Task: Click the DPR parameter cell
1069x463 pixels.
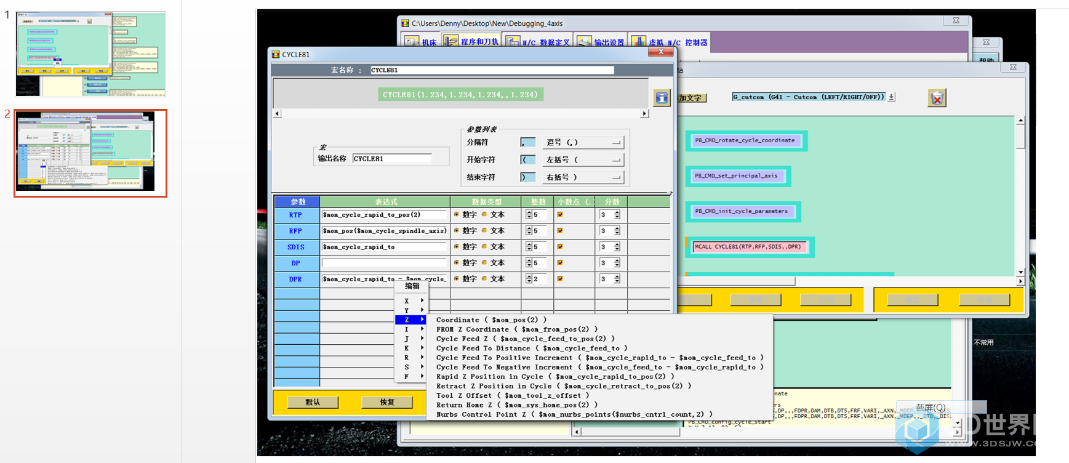Action: (x=296, y=279)
